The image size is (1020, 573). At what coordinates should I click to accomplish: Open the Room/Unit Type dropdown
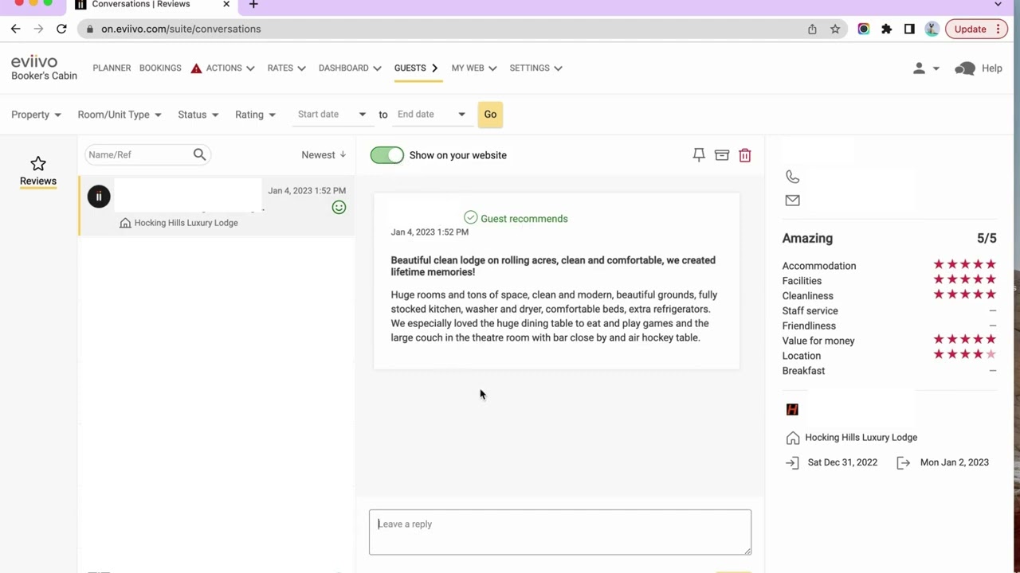120,115
